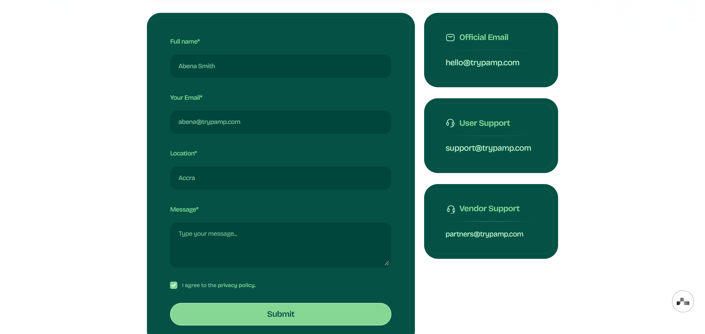Screen dimensions: 705x334
Task: Click the Message field label
Action: pyautogui.click(x=184, y=209)
